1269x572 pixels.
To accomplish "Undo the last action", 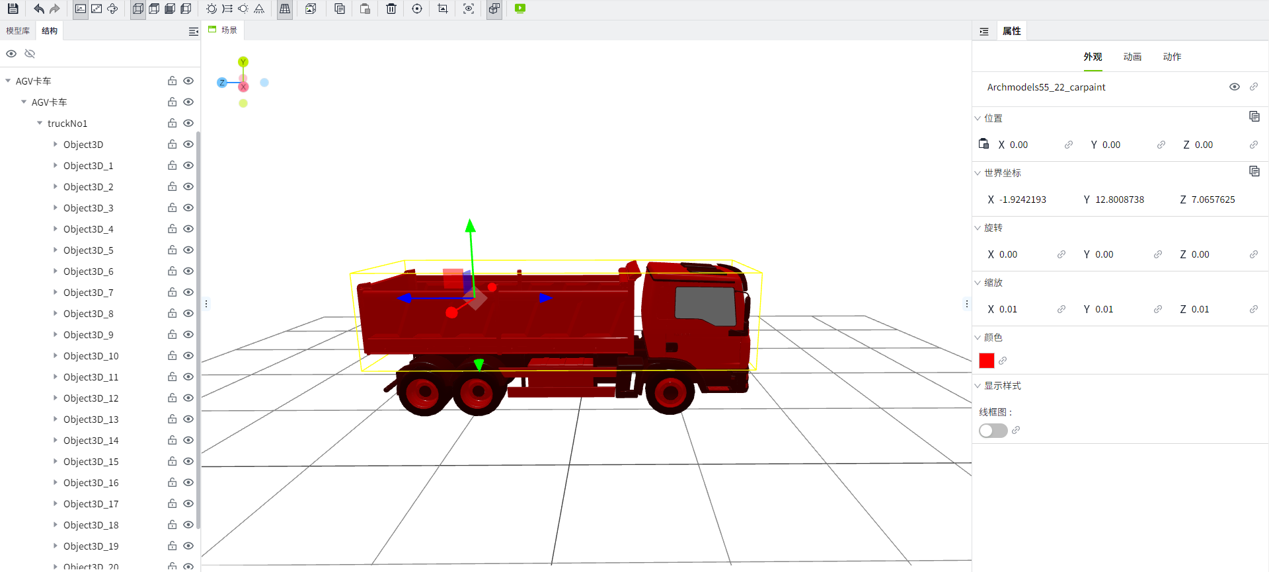I will 39,9.
